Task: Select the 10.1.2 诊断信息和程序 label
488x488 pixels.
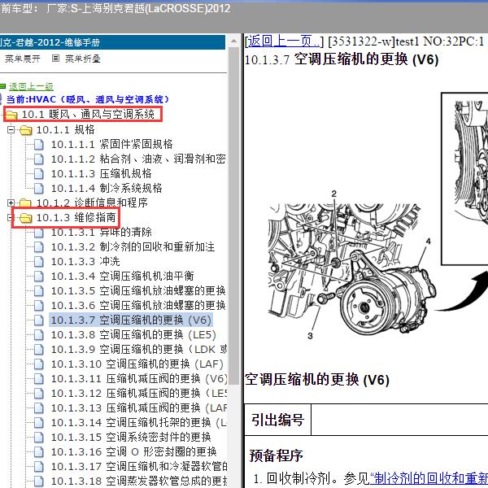Action: (x=92, y=203)
